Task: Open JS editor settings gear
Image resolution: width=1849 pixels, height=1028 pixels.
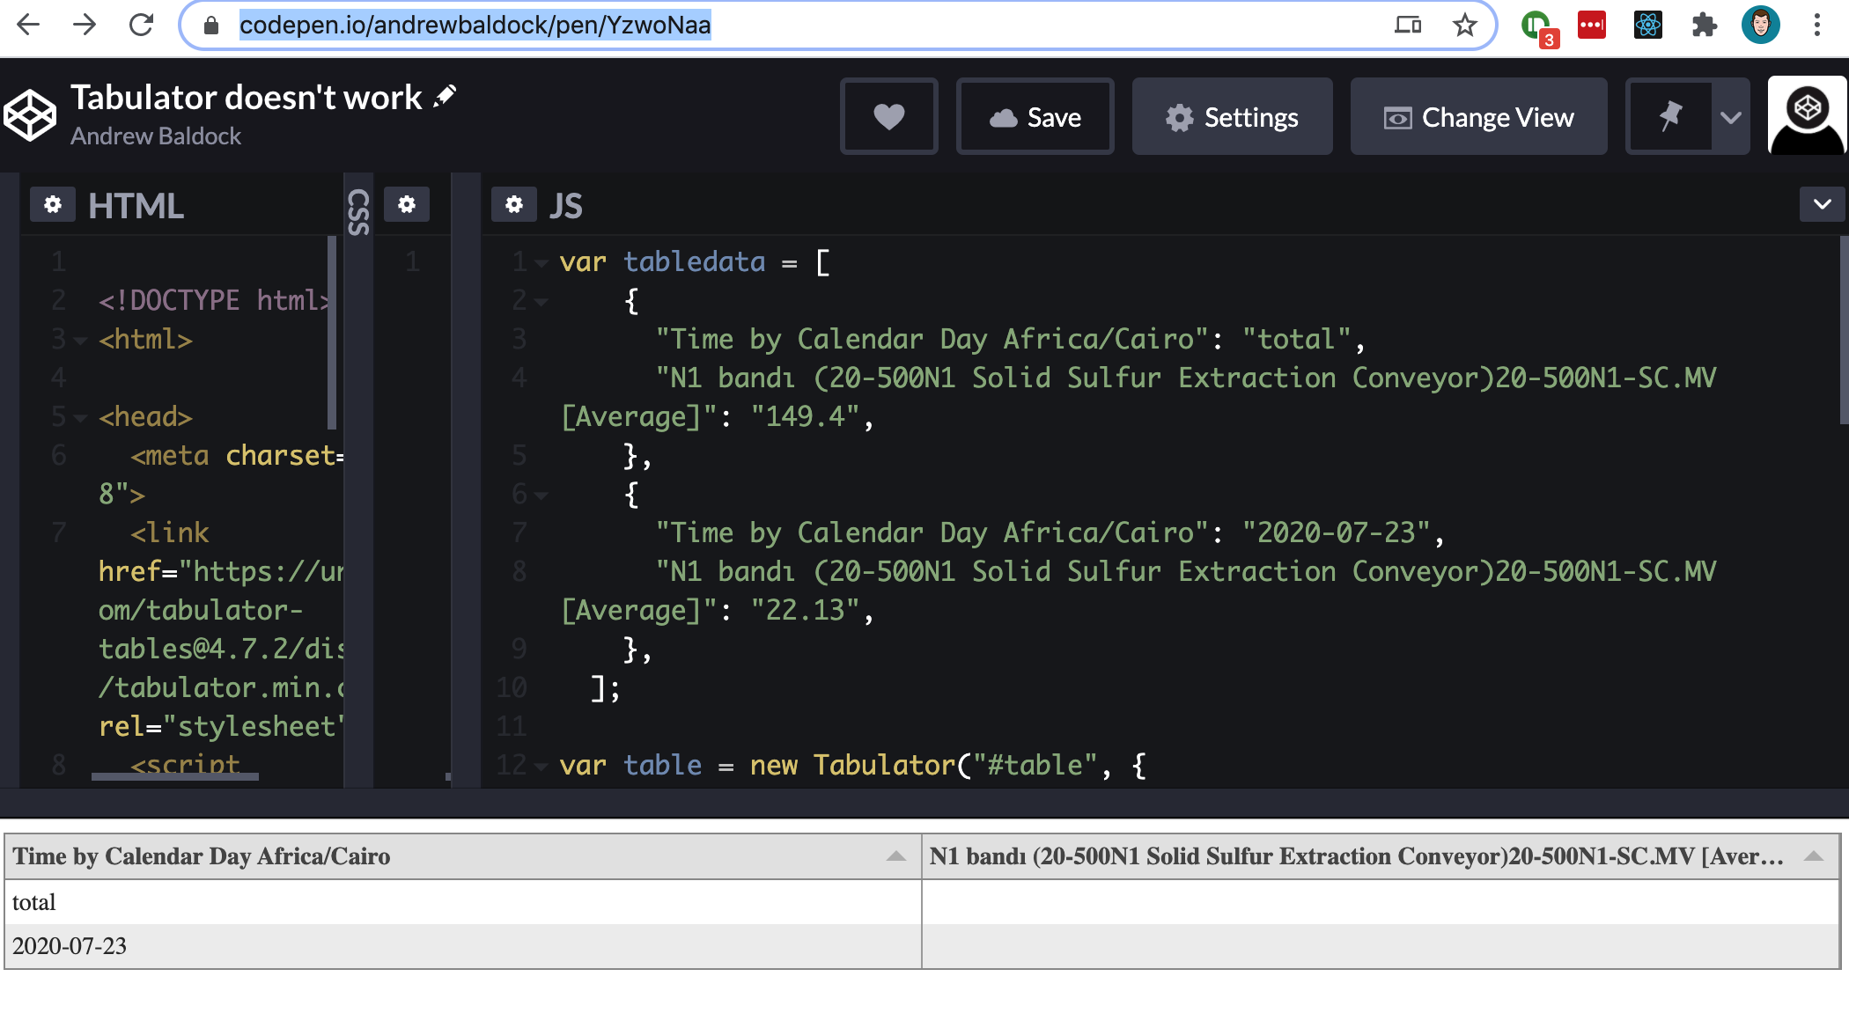Action: (x=514, y=204)
